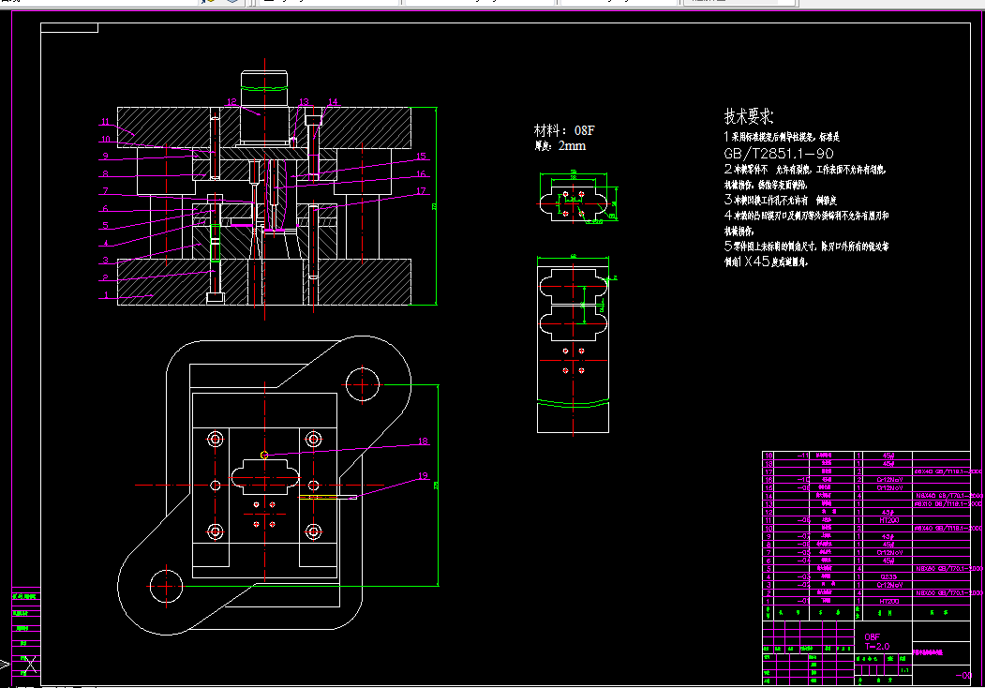Click the '-00' drawing number in title block
The image size is (985, 688).
tap(963, 676)
